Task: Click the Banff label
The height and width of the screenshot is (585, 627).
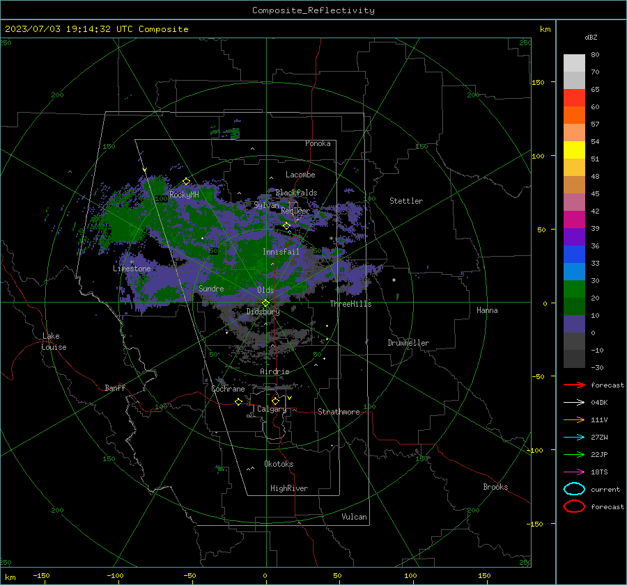Action: pyautogui.click(x=115, y=387)
